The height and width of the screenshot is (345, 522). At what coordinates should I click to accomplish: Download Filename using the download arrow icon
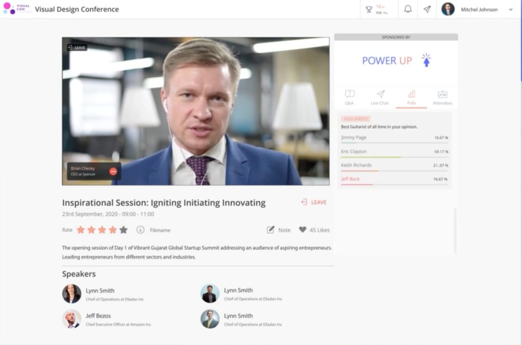click(x=139, y=230)
